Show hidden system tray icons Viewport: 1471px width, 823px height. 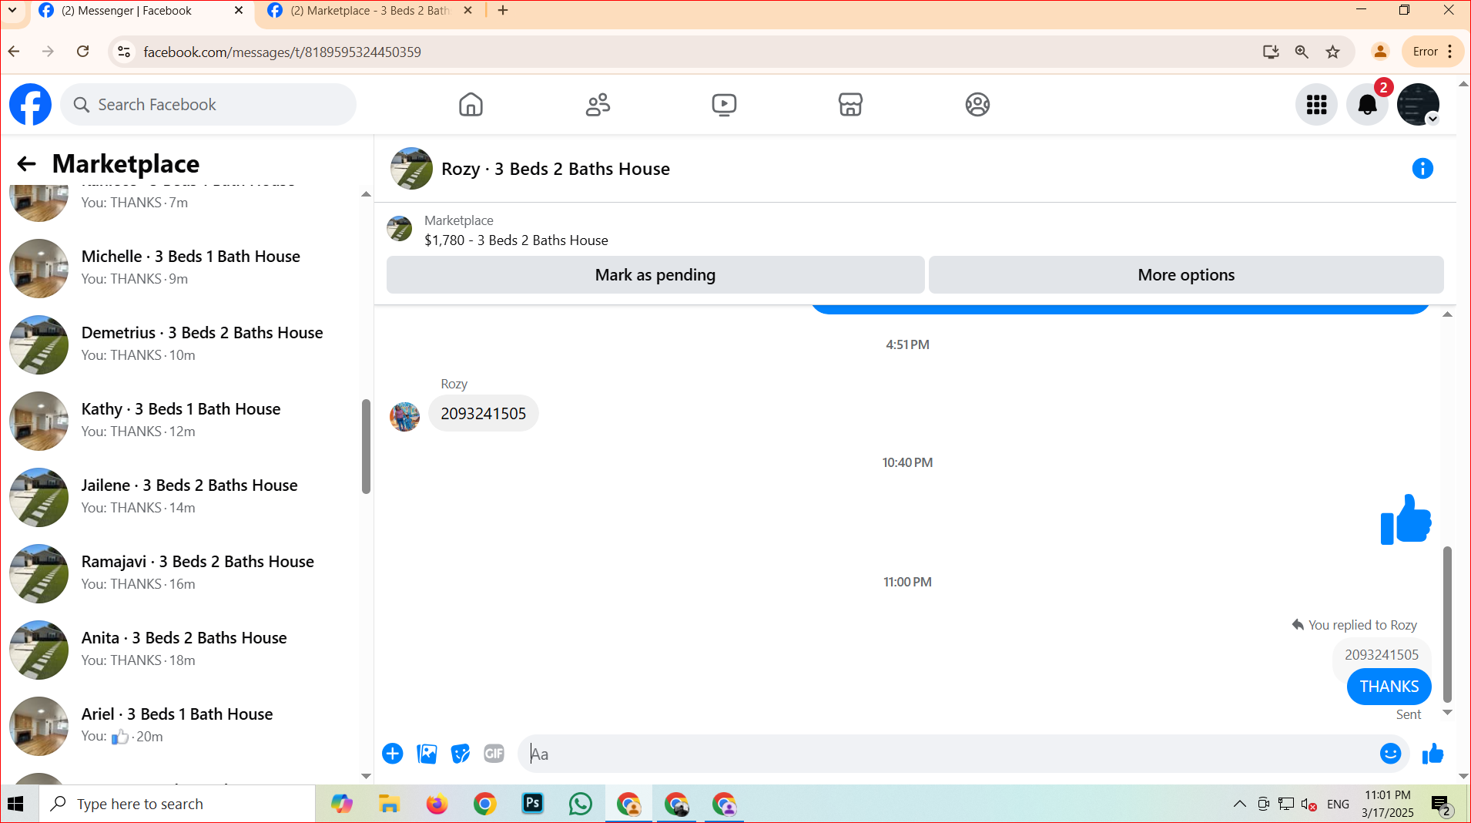pyautogui.click(x=1239, y=804)
